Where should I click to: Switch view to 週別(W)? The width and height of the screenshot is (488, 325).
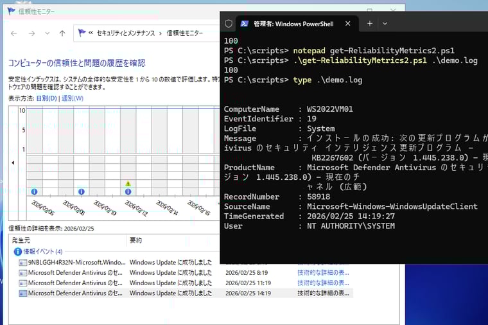[x=73, y=98]
